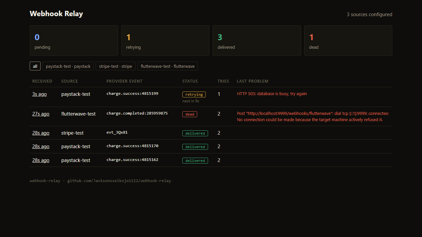
Task: Click the PROVIDER EVENT column header
Action: click(125, 81)
